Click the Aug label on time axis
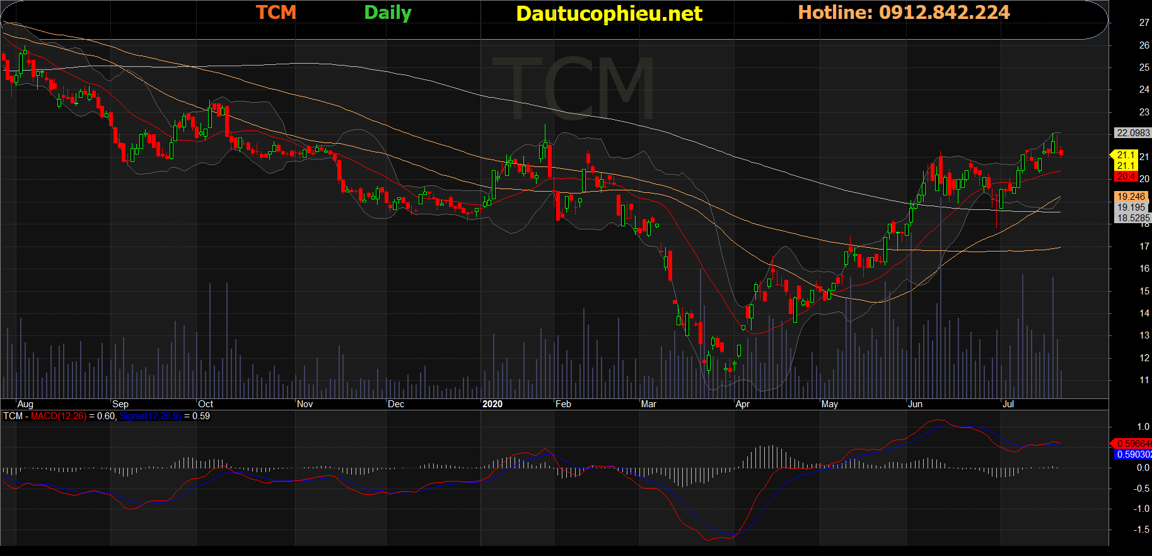The width and height of the screenshot is (1152, 556). (25, 404)
